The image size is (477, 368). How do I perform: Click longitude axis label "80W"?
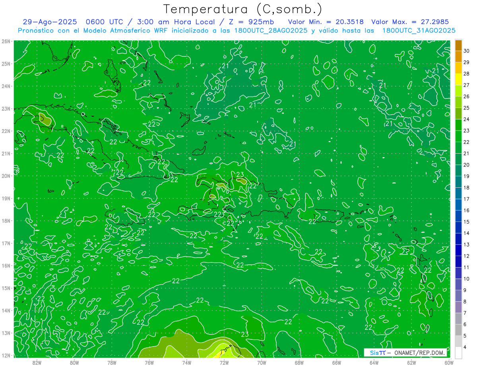74,362
